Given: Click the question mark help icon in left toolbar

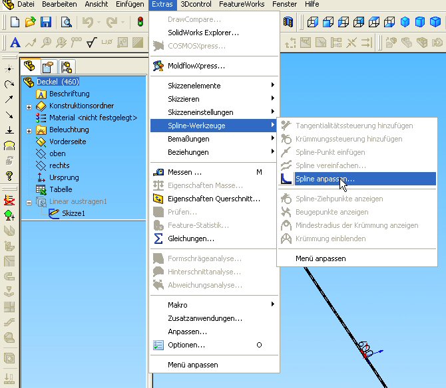Looking at the screenshot, I should click(x=9, y=176).
